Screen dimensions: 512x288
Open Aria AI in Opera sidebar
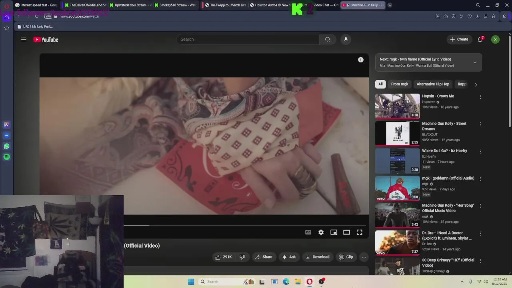[6, 125]
